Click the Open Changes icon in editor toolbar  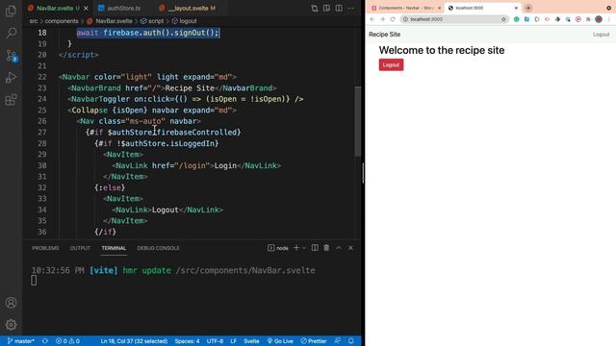(315, 8)
